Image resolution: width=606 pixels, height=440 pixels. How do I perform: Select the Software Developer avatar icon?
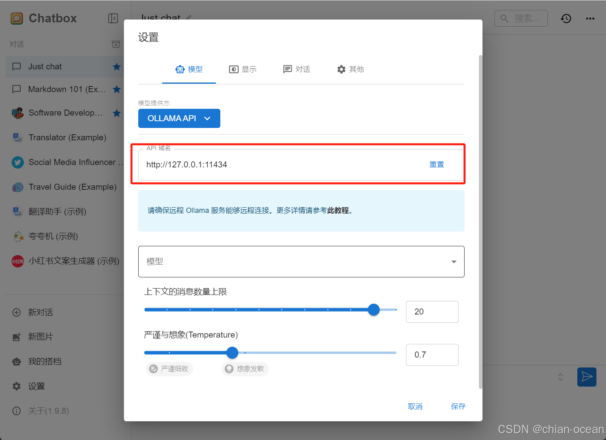pyautogui.click(x=18, y=113)
